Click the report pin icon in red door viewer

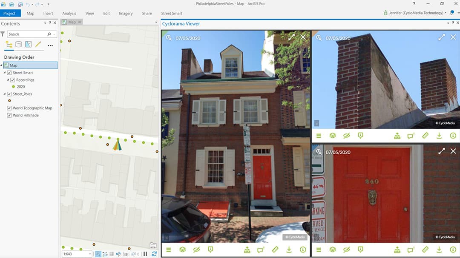coord(361,249)
